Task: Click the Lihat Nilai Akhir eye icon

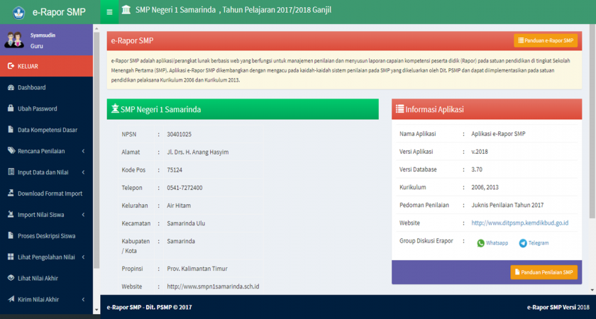Action: [x=11, y=278]
